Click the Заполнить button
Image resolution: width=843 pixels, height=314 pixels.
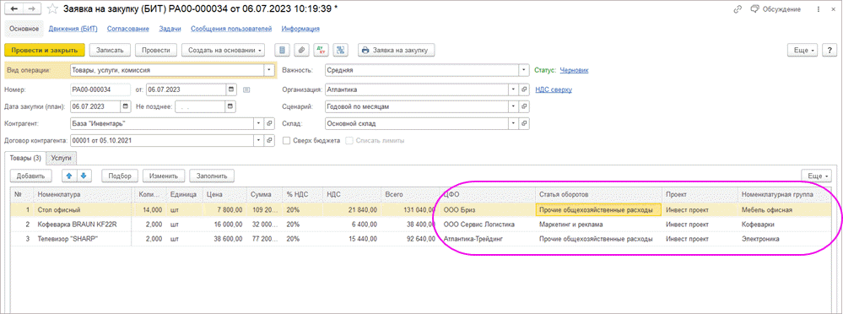(x=213, y=176)
